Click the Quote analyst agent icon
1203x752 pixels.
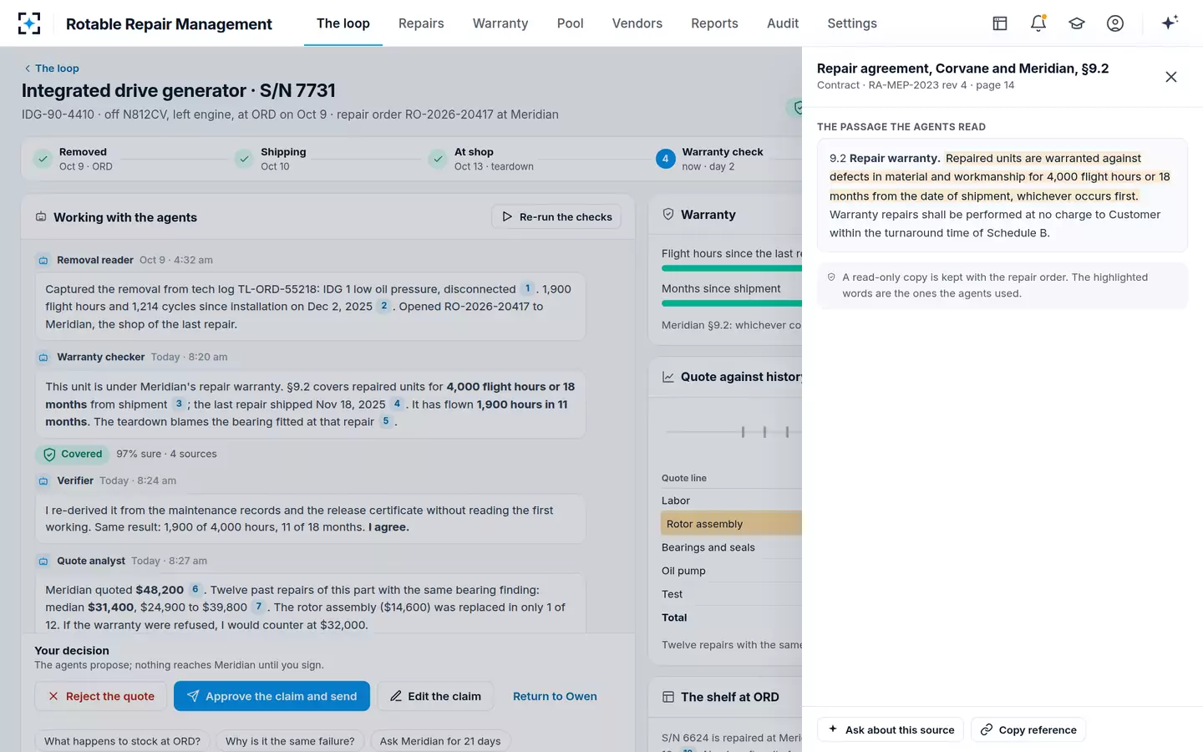(x=43, y=561)
